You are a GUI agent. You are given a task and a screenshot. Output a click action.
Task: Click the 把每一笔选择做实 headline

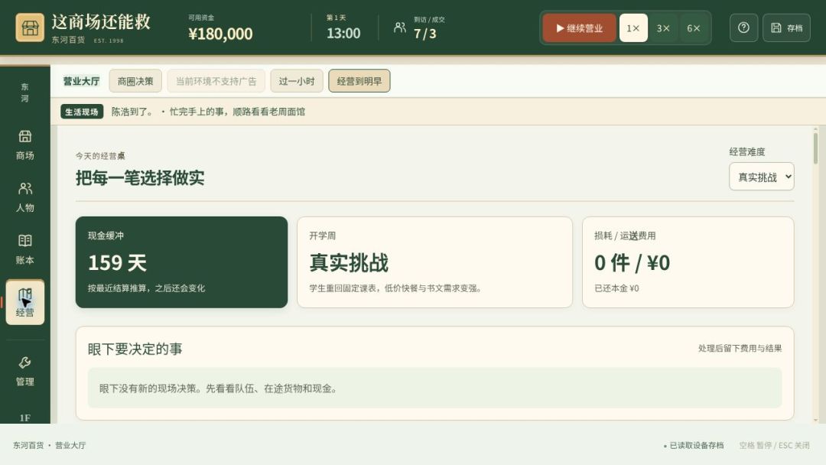(140, 177)
